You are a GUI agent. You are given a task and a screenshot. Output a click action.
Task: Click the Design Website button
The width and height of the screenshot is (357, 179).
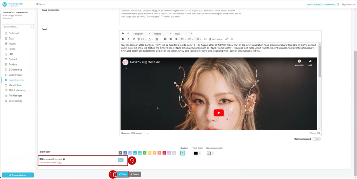coord(18,175)
